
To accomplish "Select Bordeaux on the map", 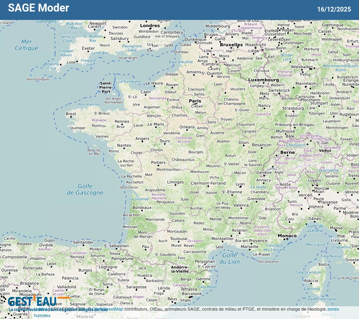I will pyautogui.click(x=142, y=208).
